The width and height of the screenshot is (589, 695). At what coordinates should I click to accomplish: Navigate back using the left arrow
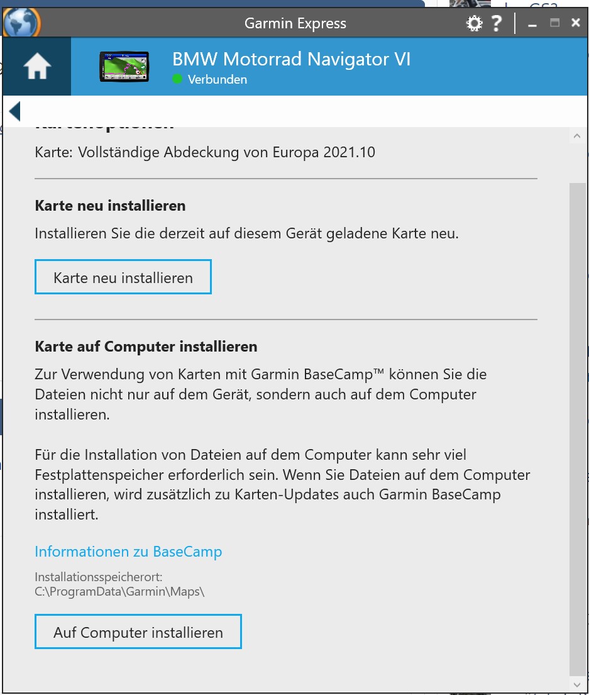(x=15, y=111)
